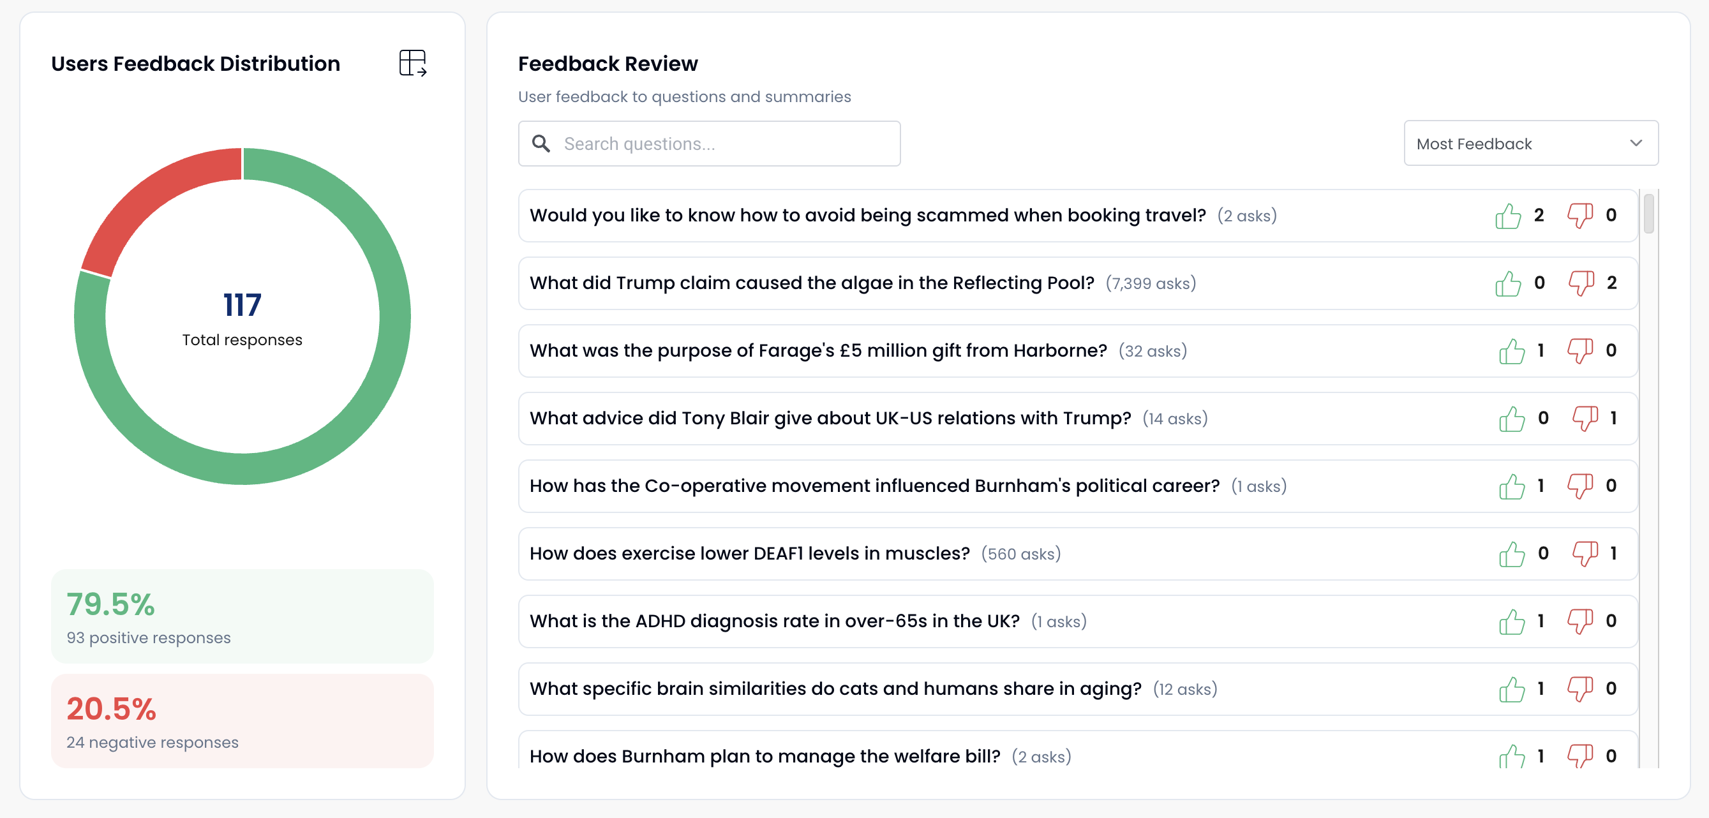Thumbs up on Burnham welfare bill question
The width and height of the screenshot is (1709, 818).
pos(1511,755)
